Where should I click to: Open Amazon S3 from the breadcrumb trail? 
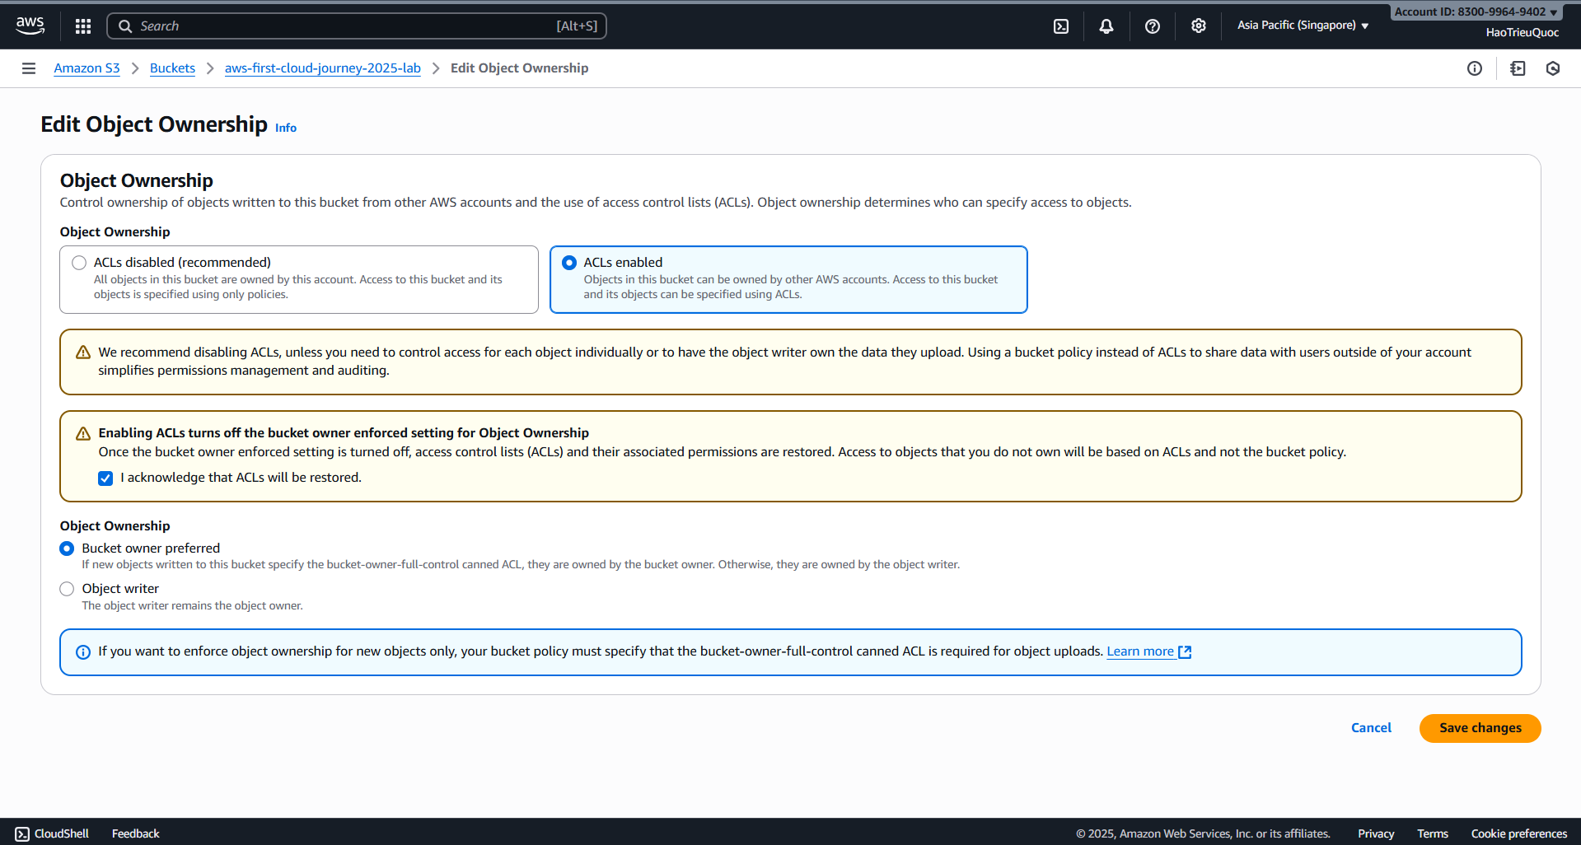pos(87,68)
